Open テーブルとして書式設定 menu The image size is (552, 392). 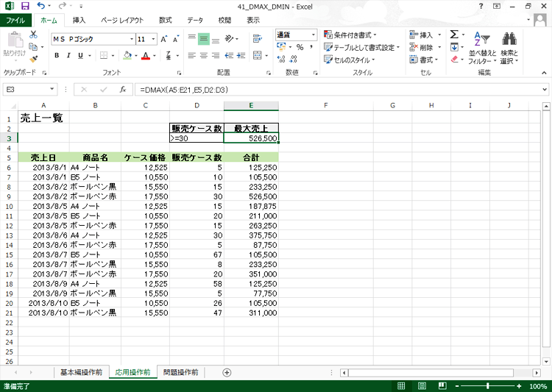point(362,47)
